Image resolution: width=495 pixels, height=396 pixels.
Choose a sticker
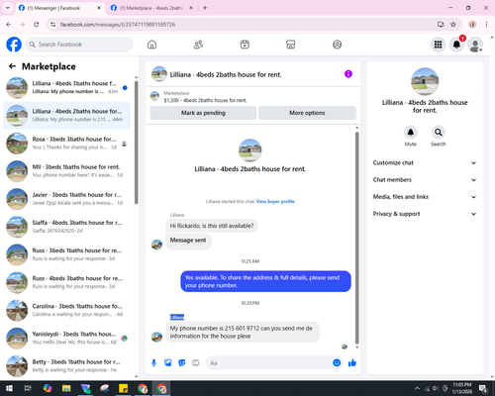point(182,363)
